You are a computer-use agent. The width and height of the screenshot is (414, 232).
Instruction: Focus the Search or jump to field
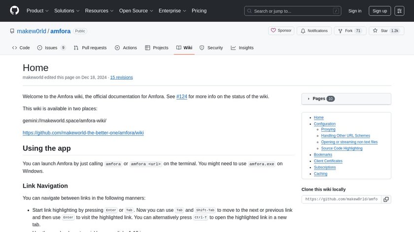293,11
